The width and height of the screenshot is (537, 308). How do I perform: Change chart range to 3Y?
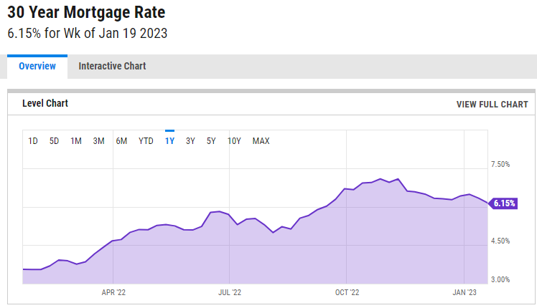click(190, 141)
